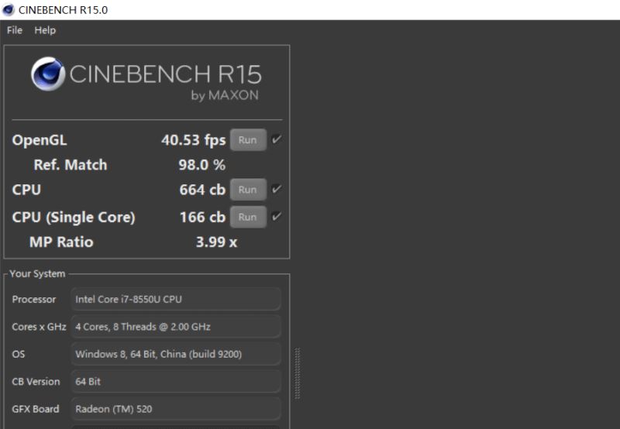The width and height of the screenshot is (620, 429).
Task: Toggle the CPU Single Core checkmark
Action: pos(277,216)
